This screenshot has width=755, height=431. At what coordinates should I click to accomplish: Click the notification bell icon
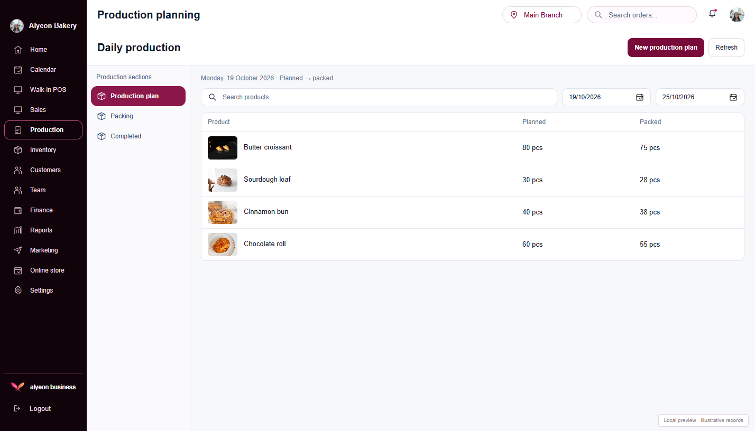click(x=712, y=14)
